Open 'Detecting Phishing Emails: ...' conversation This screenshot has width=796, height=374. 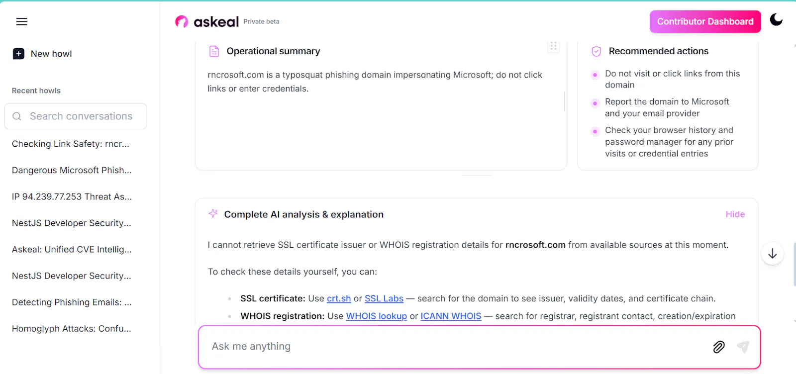[x=72, y=302]
